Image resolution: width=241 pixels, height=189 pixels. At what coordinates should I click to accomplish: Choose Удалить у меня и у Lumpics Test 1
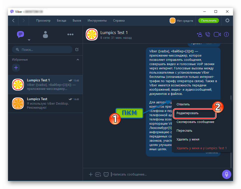202,148
